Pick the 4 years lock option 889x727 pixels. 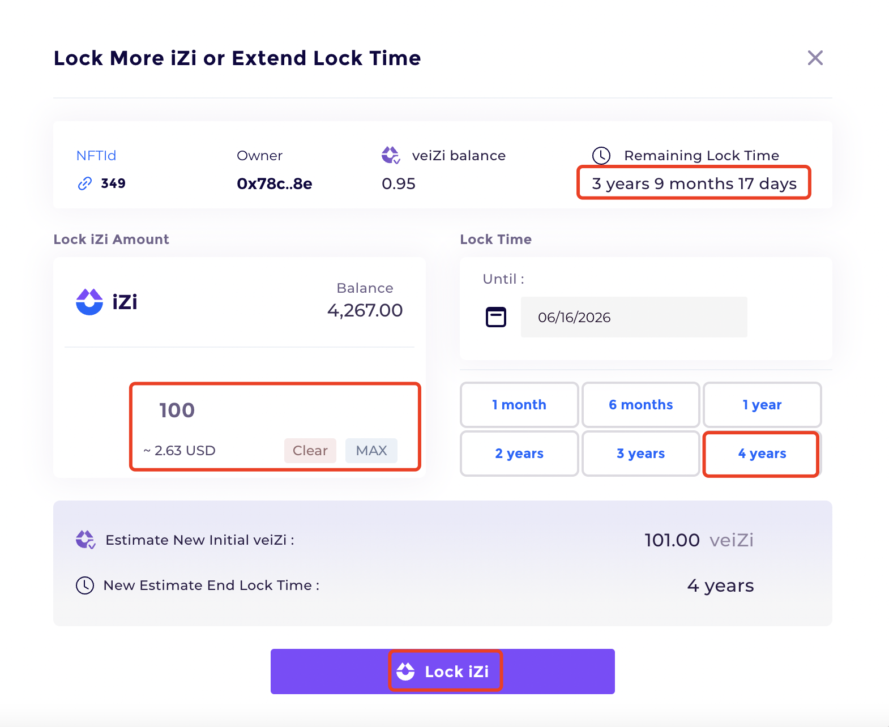(762, 454)
